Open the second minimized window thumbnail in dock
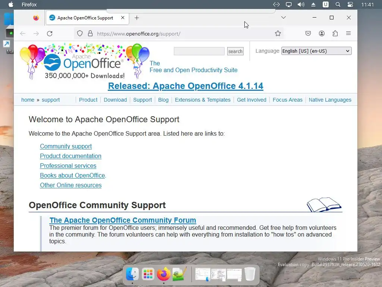 point(219,274)
